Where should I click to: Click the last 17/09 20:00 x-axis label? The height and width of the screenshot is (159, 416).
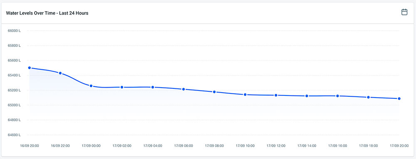(399, 146)
